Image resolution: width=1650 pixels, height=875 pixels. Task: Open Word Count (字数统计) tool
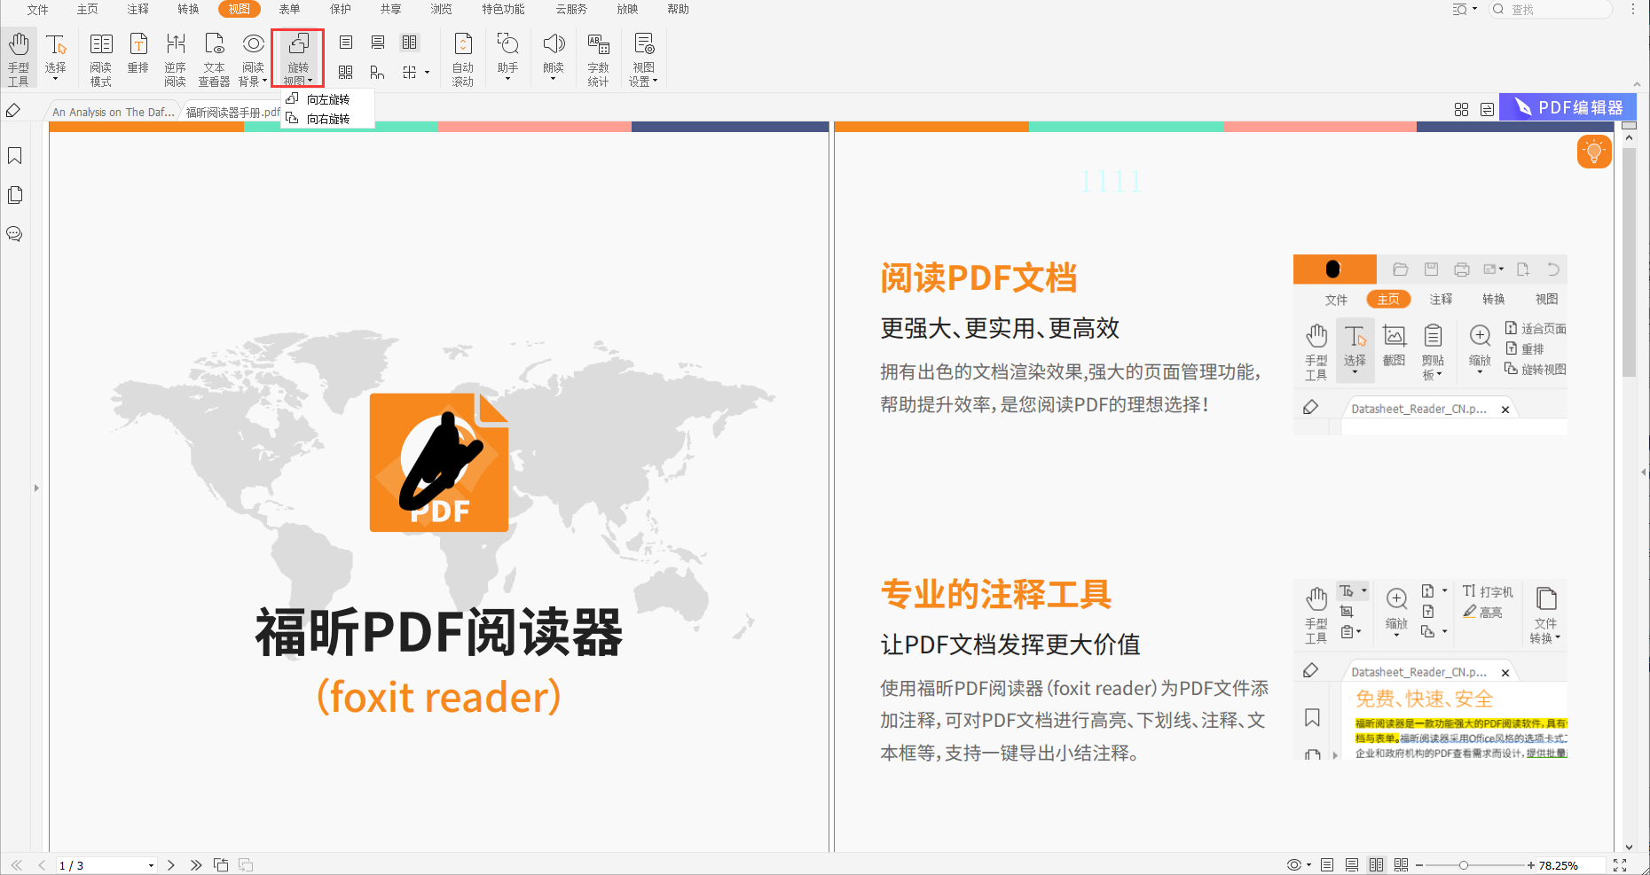pos(598,59)
